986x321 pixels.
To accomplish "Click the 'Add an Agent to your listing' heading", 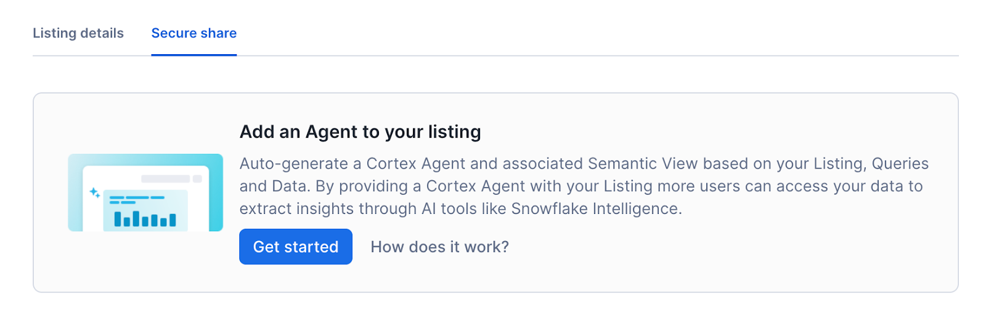I will 360,132.
